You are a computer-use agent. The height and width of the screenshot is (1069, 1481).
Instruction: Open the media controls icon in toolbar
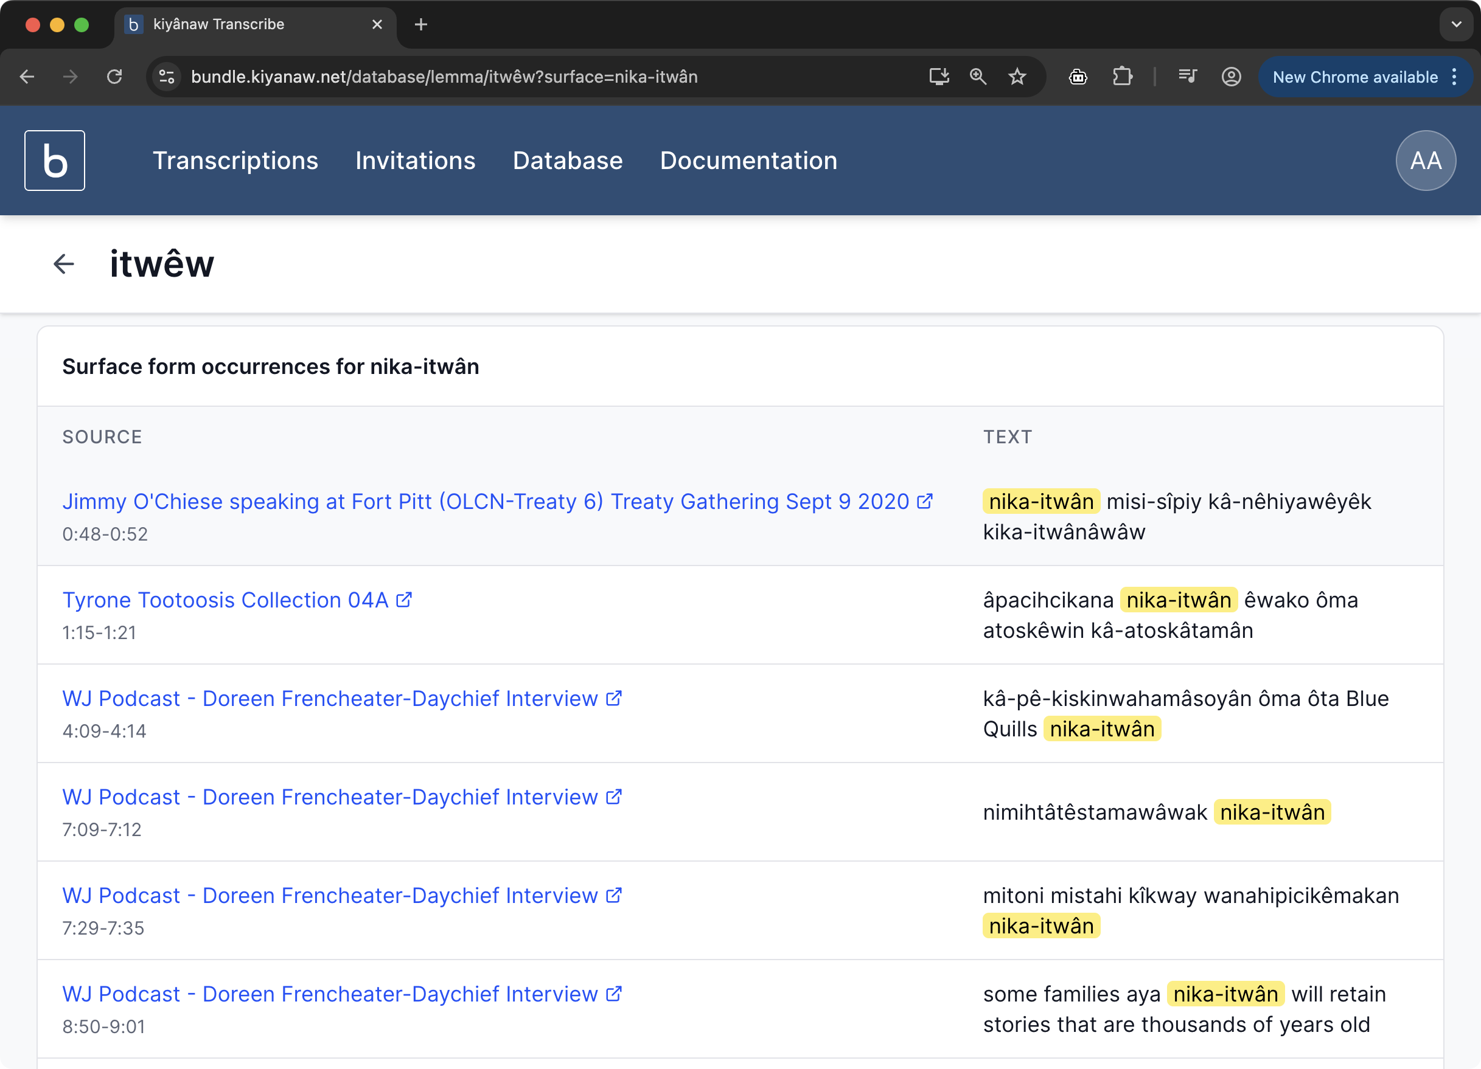pyautogui.click(x=1187, y=77)
